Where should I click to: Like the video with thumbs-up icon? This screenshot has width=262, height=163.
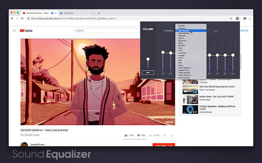pos(126,135)
